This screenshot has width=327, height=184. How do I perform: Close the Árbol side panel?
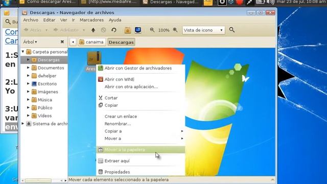pyautogui.click(x=62, y=42)
